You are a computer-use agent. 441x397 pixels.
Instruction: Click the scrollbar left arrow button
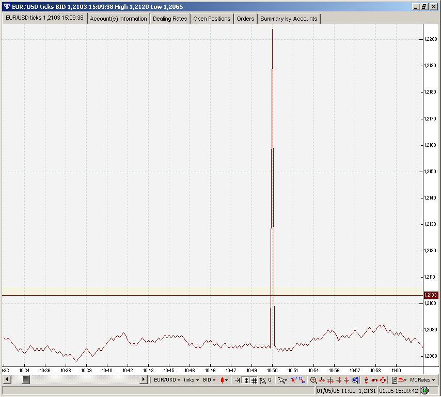7,380
